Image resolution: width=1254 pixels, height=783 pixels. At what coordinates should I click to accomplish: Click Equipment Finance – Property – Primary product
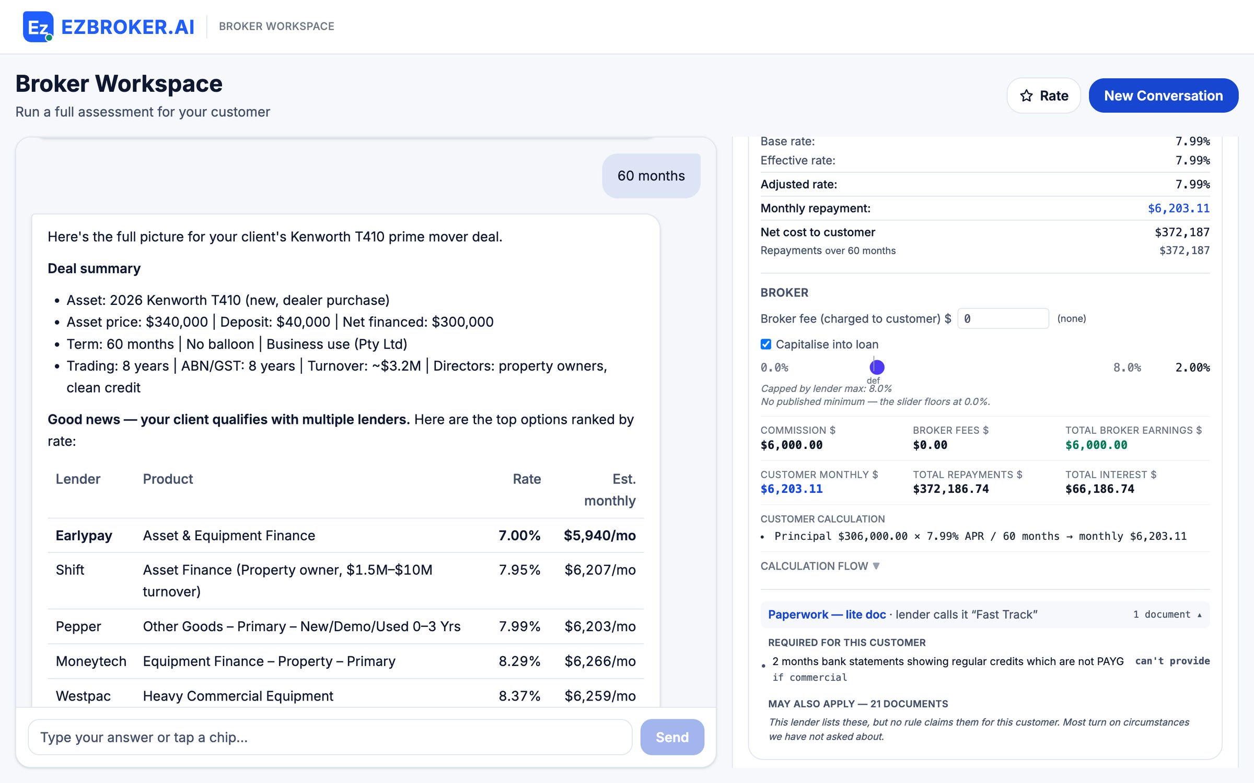coord(269,661)
